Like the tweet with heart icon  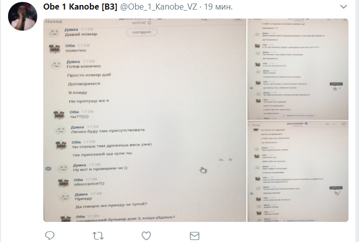point(146,236)
